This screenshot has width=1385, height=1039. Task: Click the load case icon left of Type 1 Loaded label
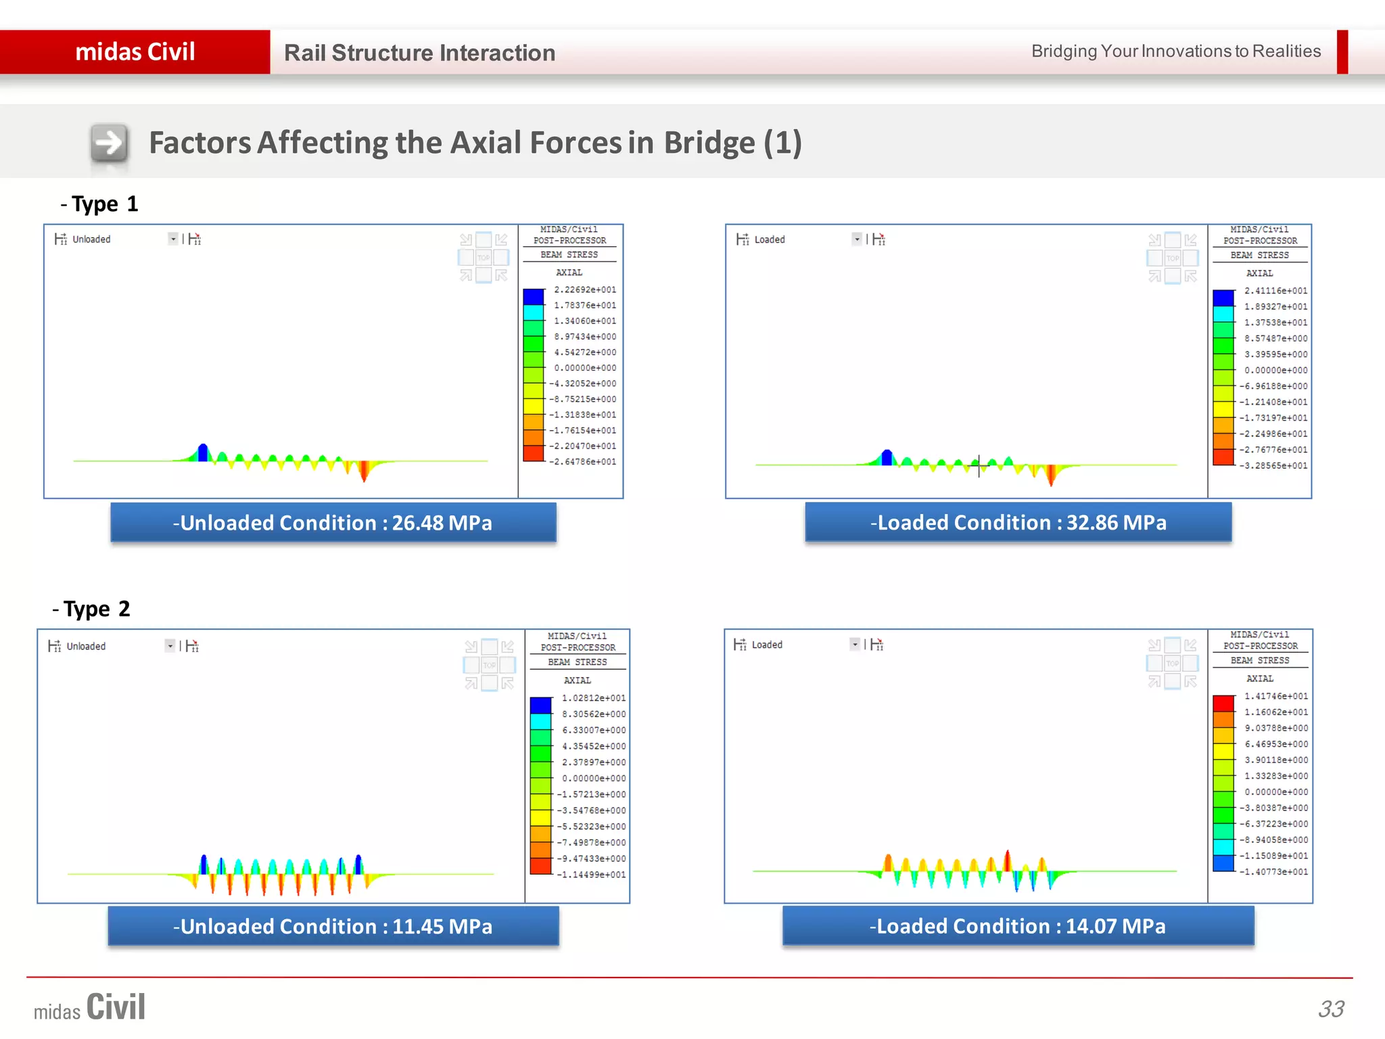point(743,239)
